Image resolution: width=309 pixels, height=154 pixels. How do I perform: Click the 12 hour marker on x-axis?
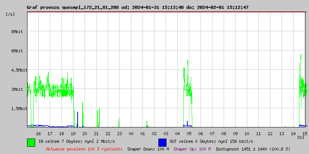pos(270,133)
